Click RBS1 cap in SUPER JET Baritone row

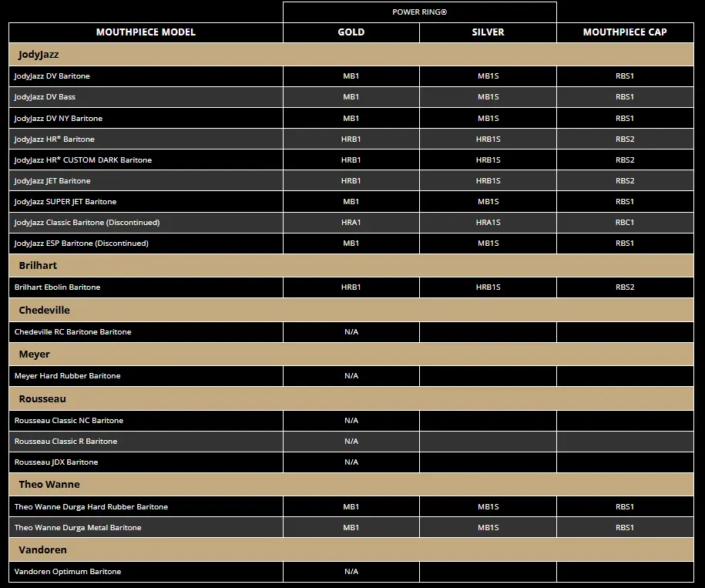625,201
